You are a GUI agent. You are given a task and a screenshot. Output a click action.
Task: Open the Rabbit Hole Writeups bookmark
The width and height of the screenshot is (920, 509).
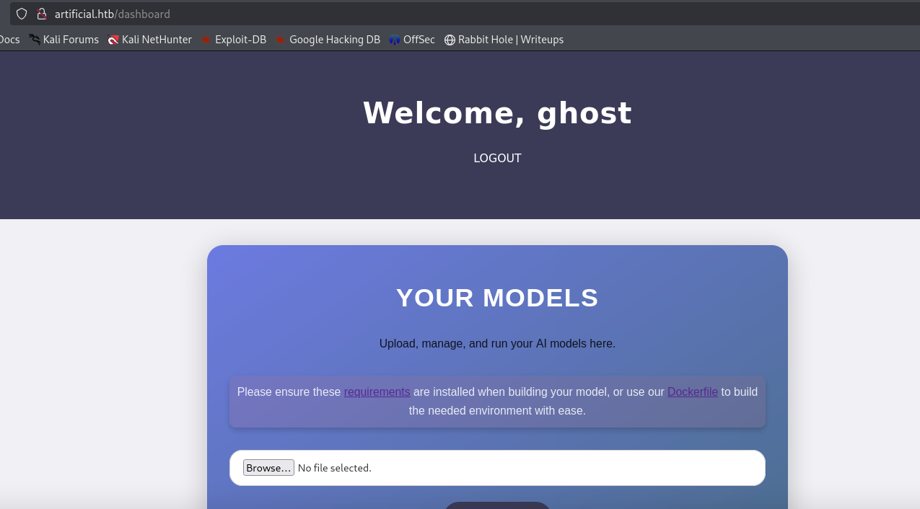click(x=504, y=40)
